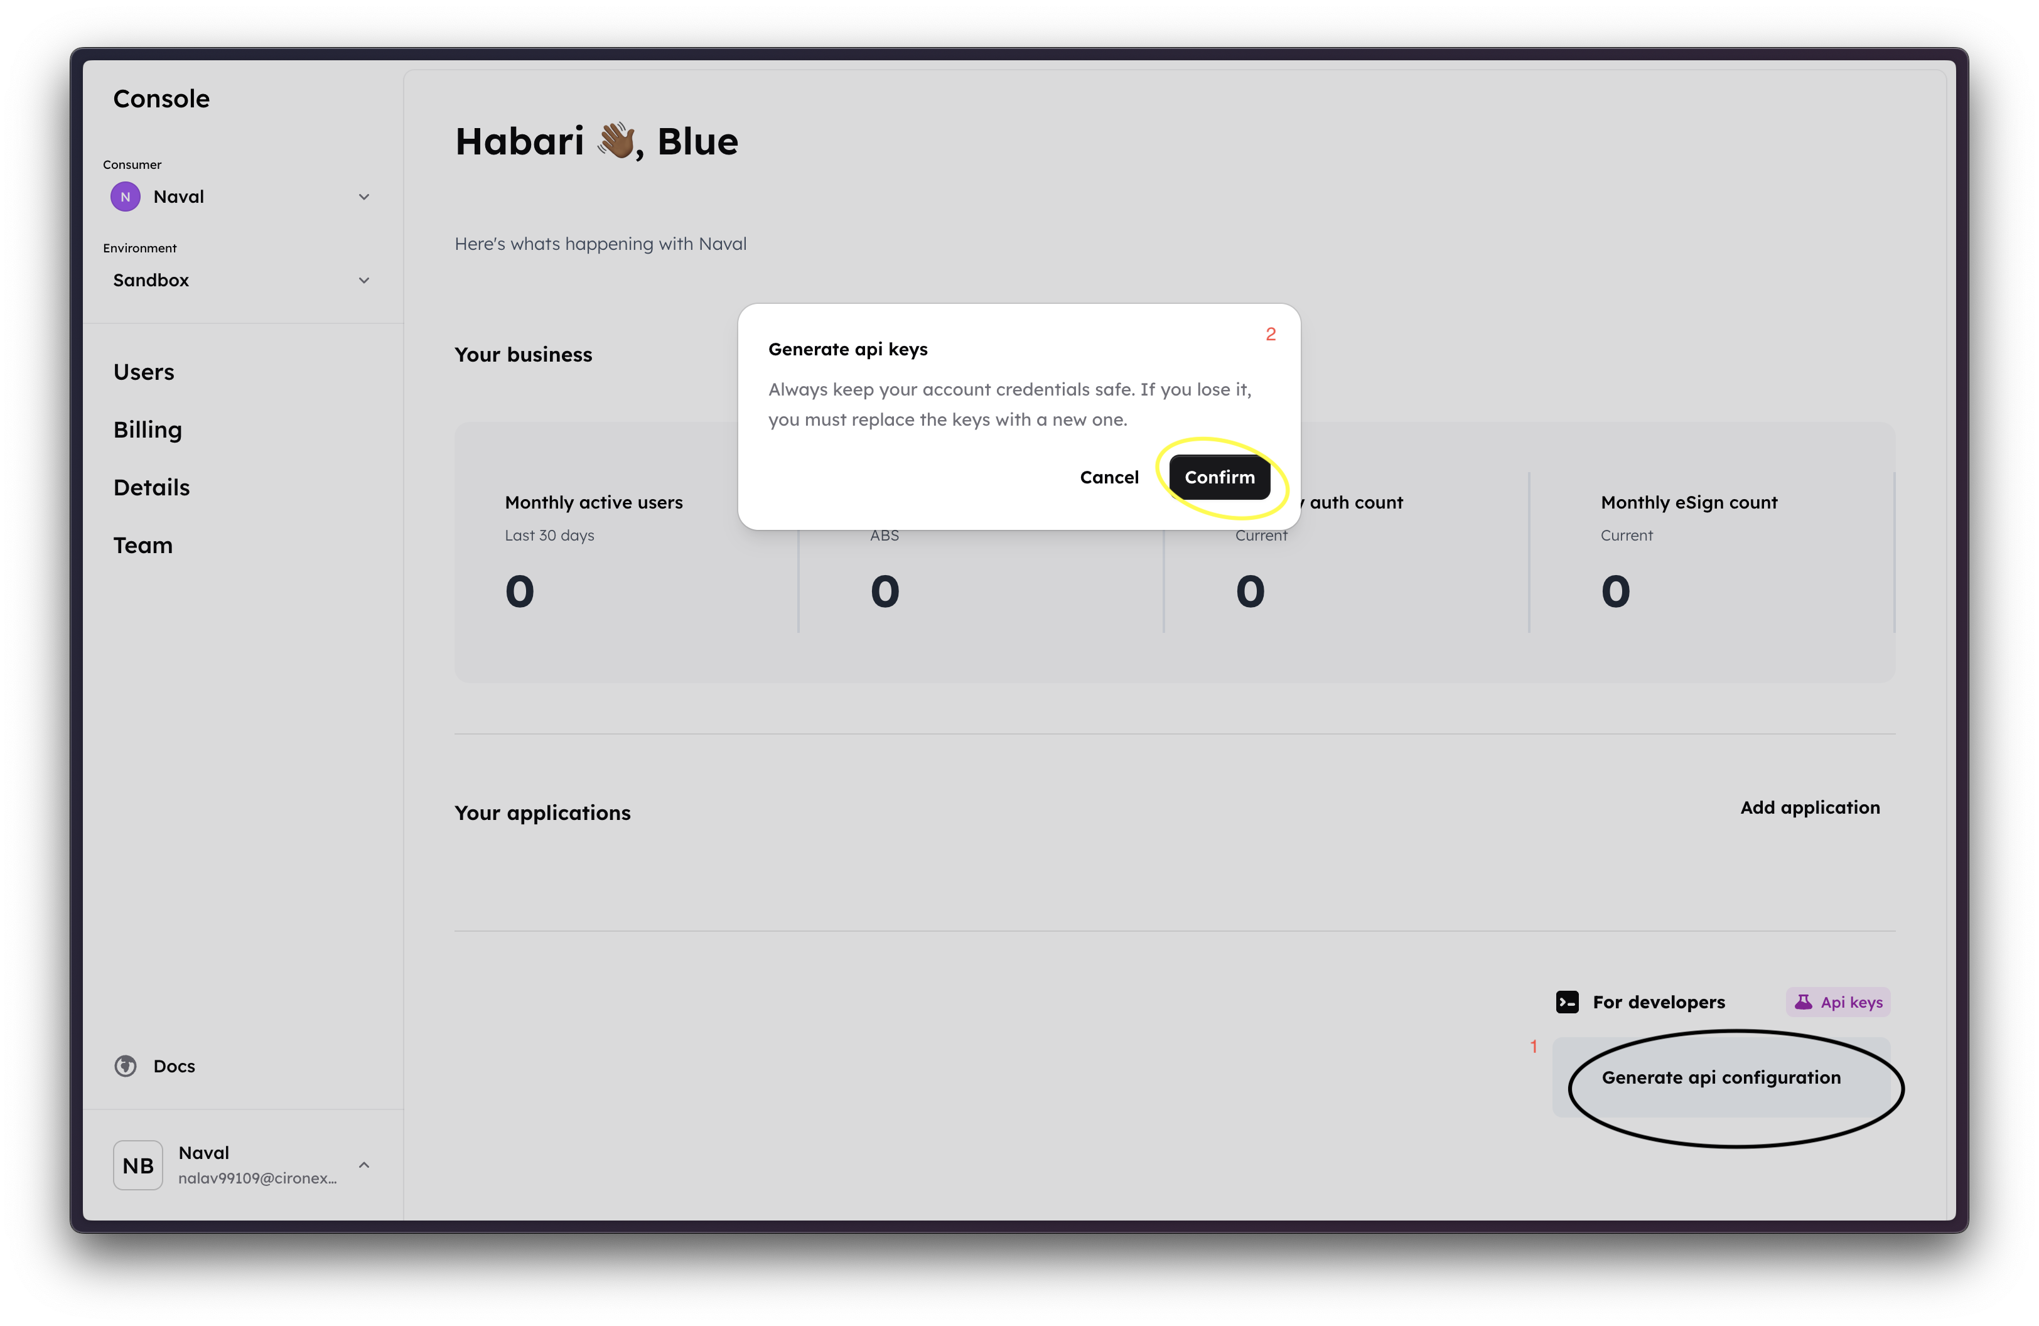Select the Billing menu item
This screenshot has height=1326, width=2039.
pos(147,429)
